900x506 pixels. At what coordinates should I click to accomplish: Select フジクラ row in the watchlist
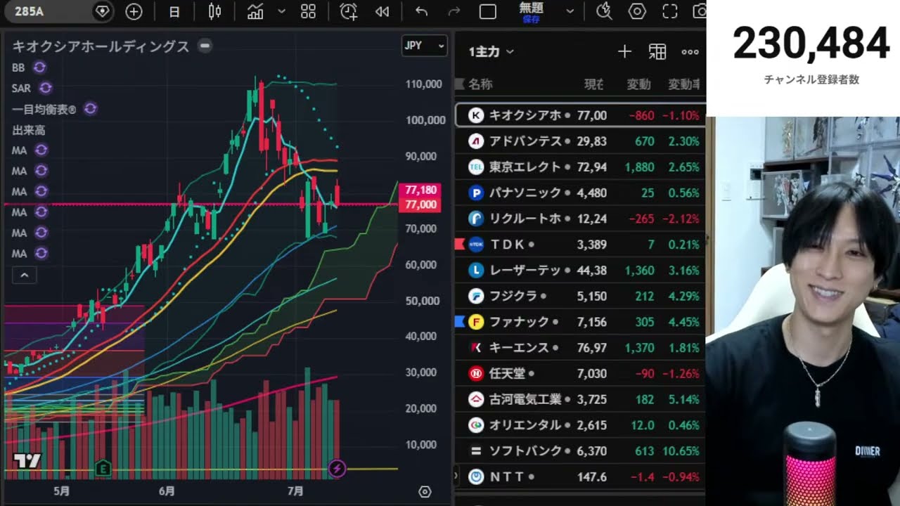pyautogui.click(x=581, y=297)
